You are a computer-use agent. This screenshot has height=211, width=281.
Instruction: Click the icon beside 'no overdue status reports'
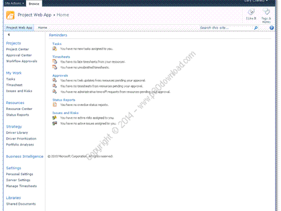55,105
